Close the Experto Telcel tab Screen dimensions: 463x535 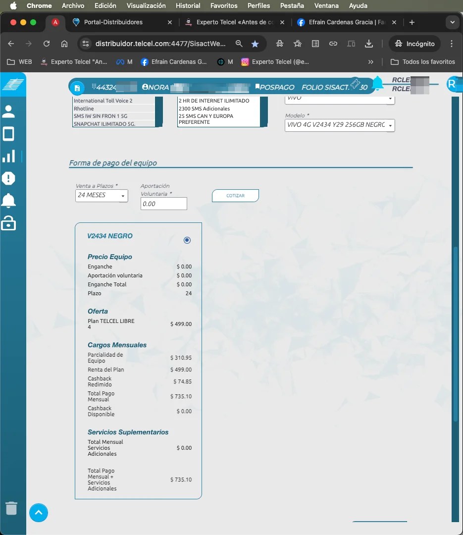coord(282,22)
